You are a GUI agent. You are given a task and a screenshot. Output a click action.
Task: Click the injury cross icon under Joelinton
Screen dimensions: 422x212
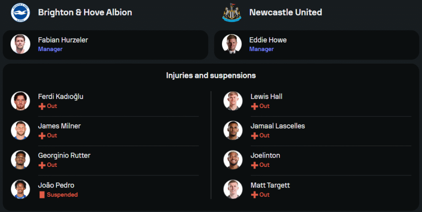point(254,165)
